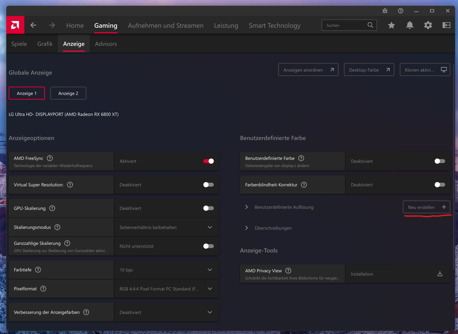
Task: Show help for Farbenblindheit-Korrektur
Action: coord(304,185)
